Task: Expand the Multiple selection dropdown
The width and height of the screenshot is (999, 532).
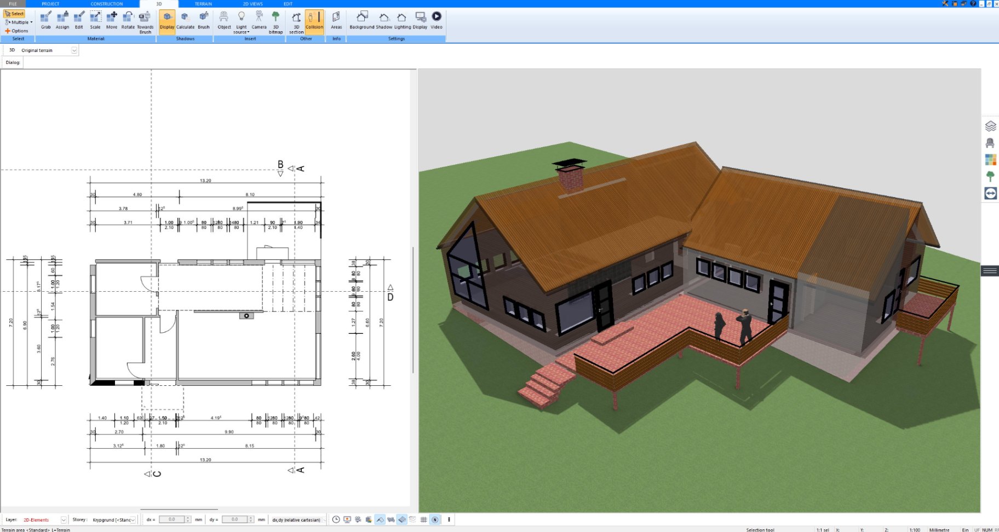Action: pos(19,22)
